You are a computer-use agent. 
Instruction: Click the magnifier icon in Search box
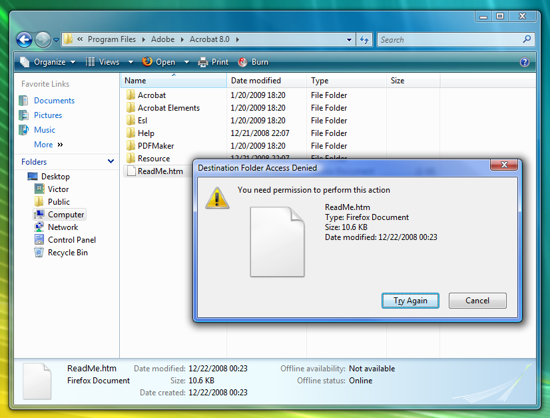point(527,39)
